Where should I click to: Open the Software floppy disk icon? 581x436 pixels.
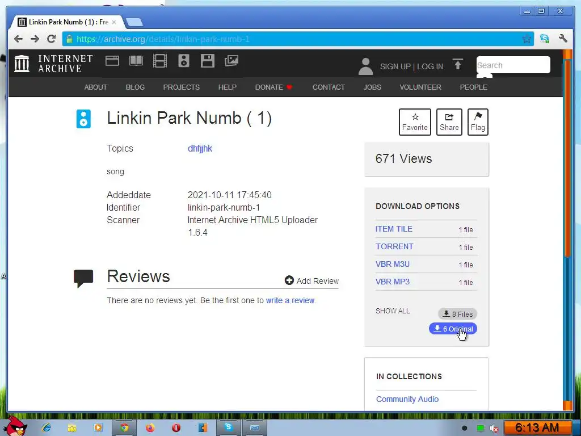(208, 61)
